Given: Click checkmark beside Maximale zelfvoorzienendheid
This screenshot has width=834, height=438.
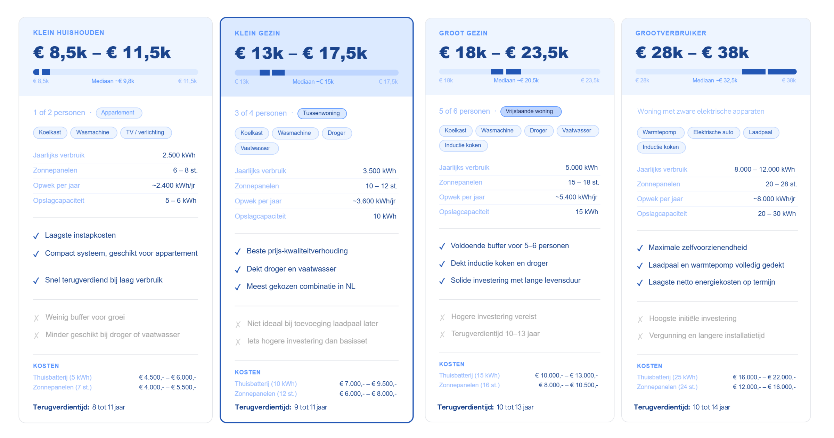Looking at the screenshot, I should click(x=640, y=248).
